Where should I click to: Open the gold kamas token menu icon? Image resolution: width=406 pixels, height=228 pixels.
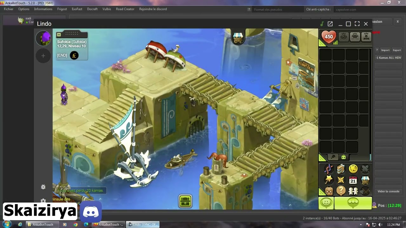coord(353,169)
